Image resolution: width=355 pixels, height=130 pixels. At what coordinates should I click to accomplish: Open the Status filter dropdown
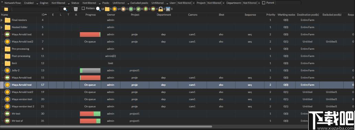click(x=90, y=3)
